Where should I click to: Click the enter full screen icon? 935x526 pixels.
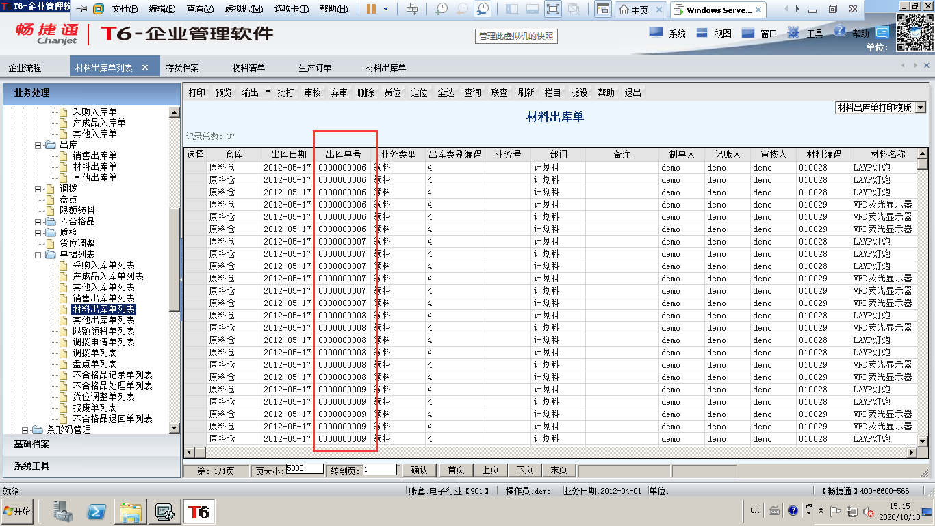[552, 10]
